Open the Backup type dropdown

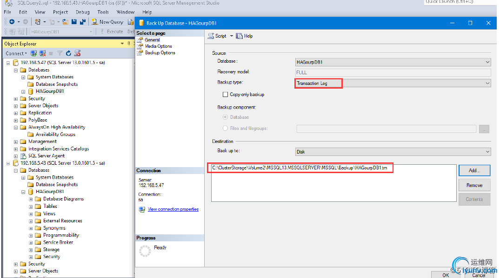pyautogui.click(x=393, y=84)
